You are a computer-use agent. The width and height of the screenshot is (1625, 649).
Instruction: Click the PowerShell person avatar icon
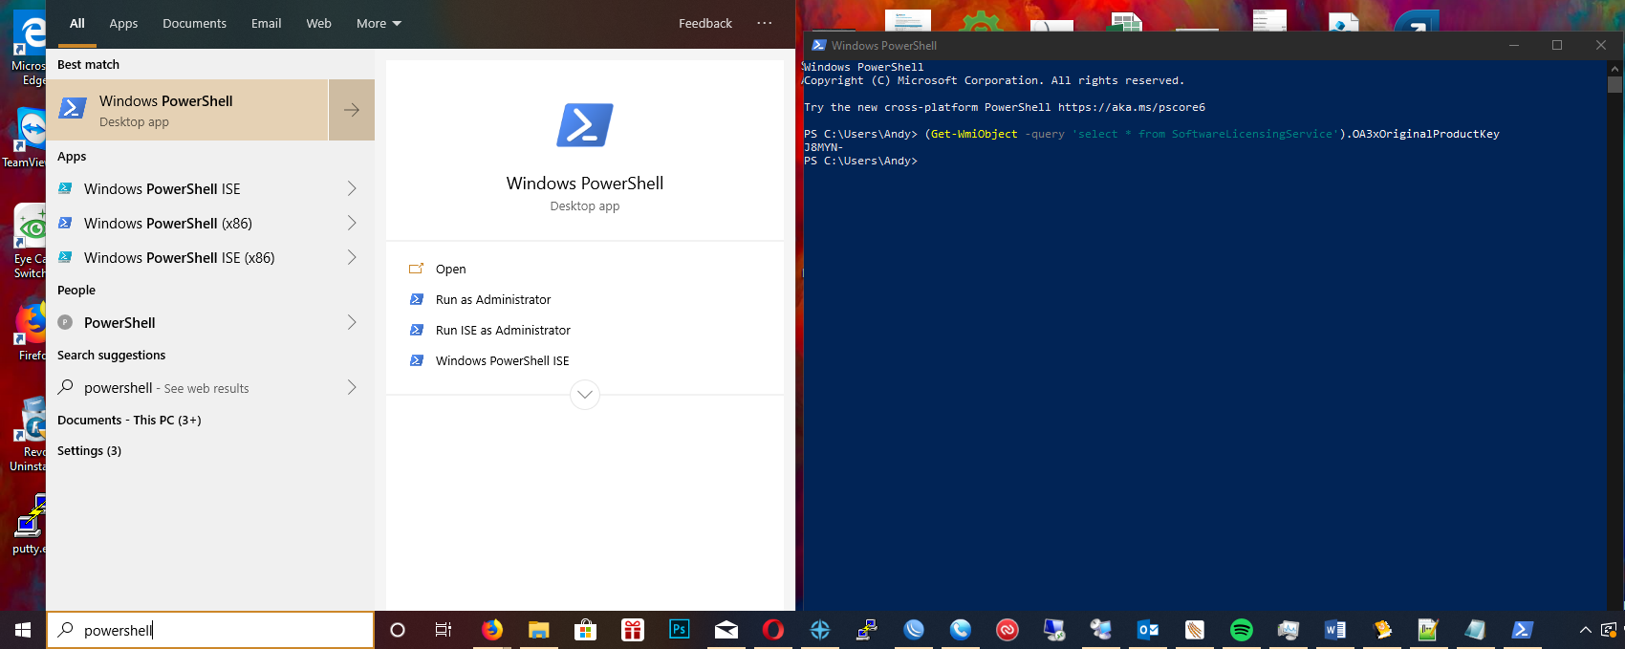(x=65, y=322)
